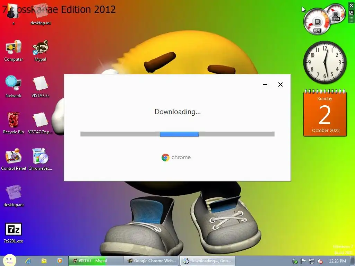Click the analog clock gadget

(325, 62)
